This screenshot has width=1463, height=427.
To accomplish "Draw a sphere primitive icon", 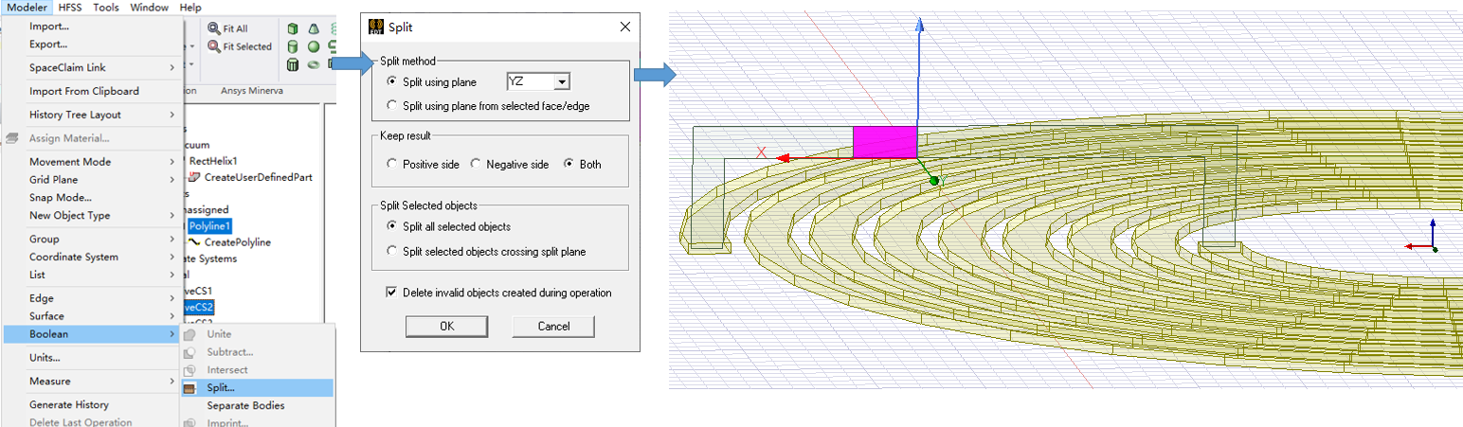I will click(313, 46).
